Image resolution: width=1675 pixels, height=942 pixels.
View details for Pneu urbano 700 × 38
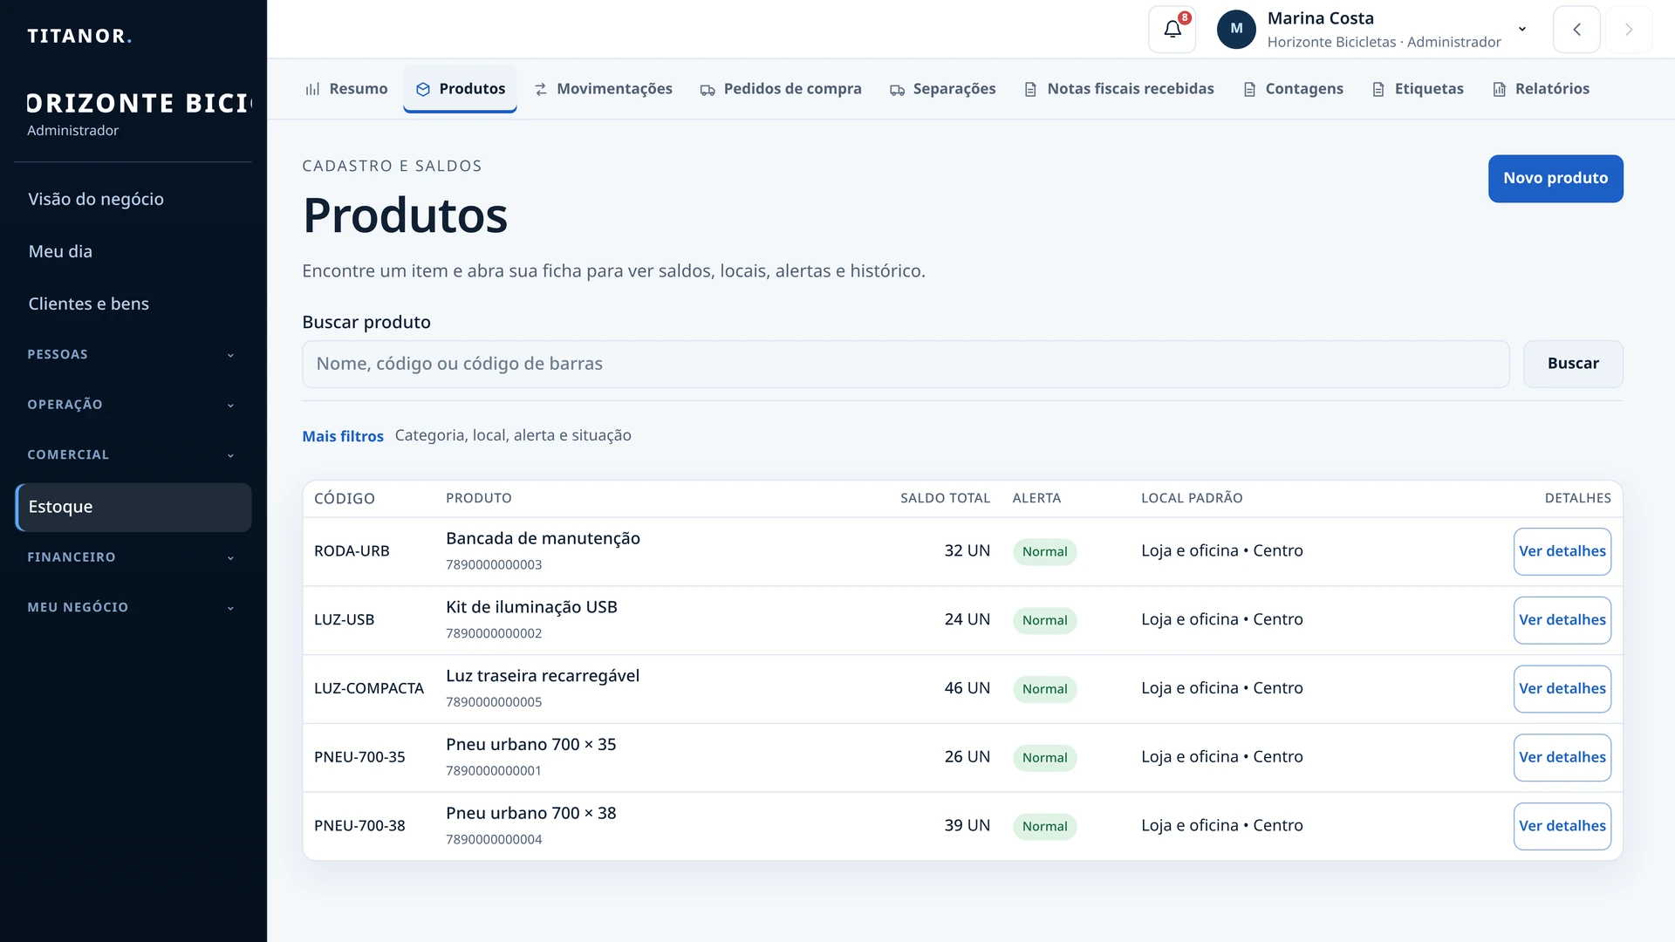click(1562, 826)
